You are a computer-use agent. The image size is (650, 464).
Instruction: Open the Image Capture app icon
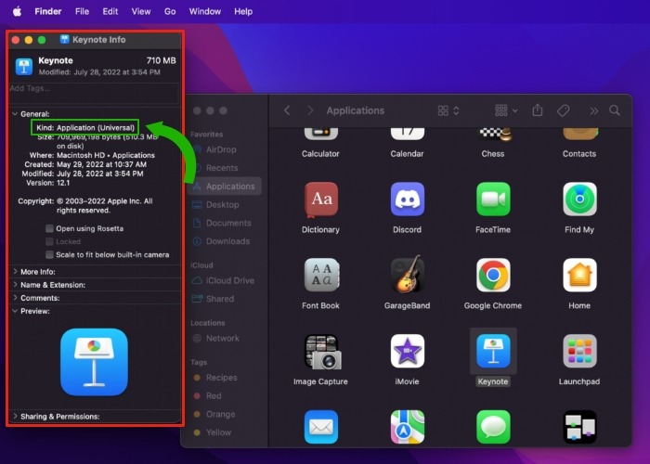coord(322,352)
